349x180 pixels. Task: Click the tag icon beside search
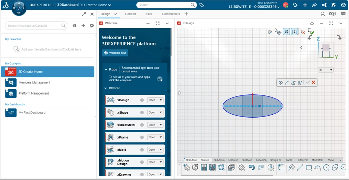(x=202, y=5)
